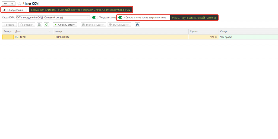Toggle the Текущая смена switch
Image resolution: width=278 pixels, height=139 pixels.
point(95,18)
